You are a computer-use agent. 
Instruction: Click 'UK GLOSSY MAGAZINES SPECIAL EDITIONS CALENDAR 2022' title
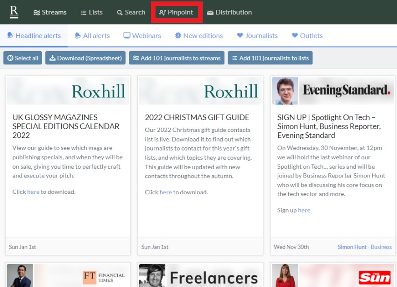click(66, 126)
